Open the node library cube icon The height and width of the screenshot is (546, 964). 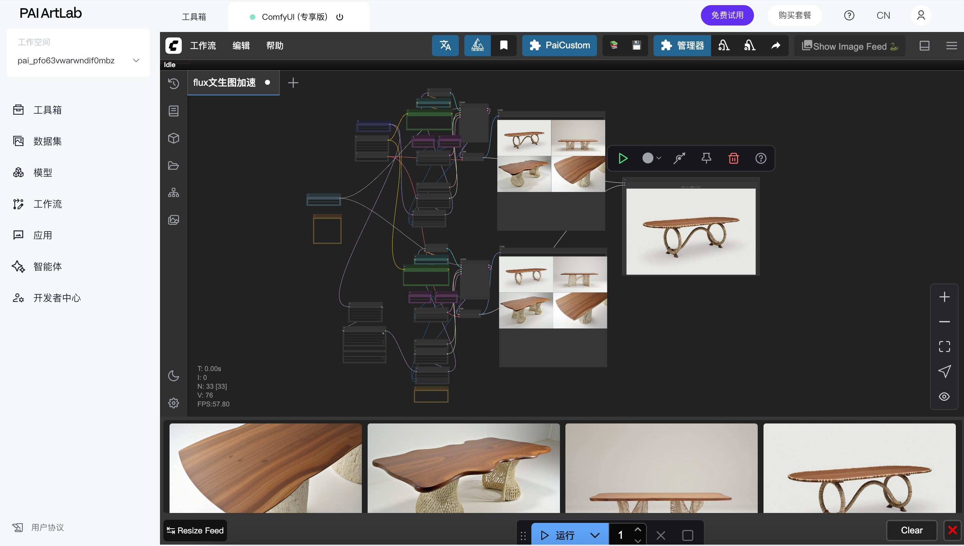tap(173, 138)
